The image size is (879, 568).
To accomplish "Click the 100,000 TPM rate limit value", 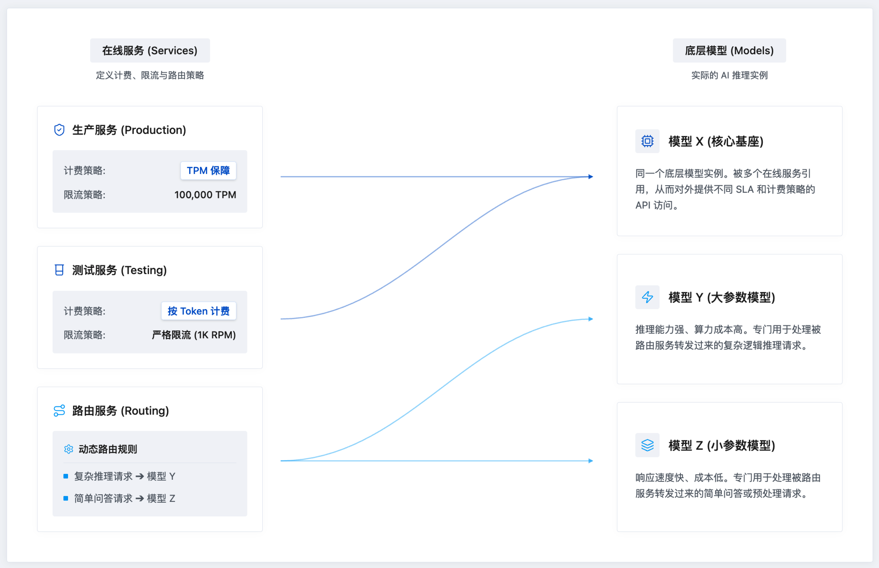I will [x=205, y=195].
